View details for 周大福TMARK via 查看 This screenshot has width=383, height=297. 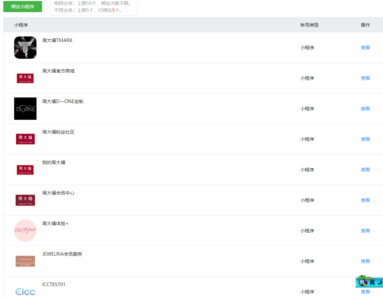pos(365,48)
